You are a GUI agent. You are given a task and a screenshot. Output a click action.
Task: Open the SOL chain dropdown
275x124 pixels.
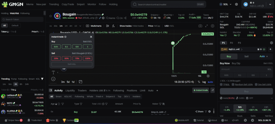[225, 4]
